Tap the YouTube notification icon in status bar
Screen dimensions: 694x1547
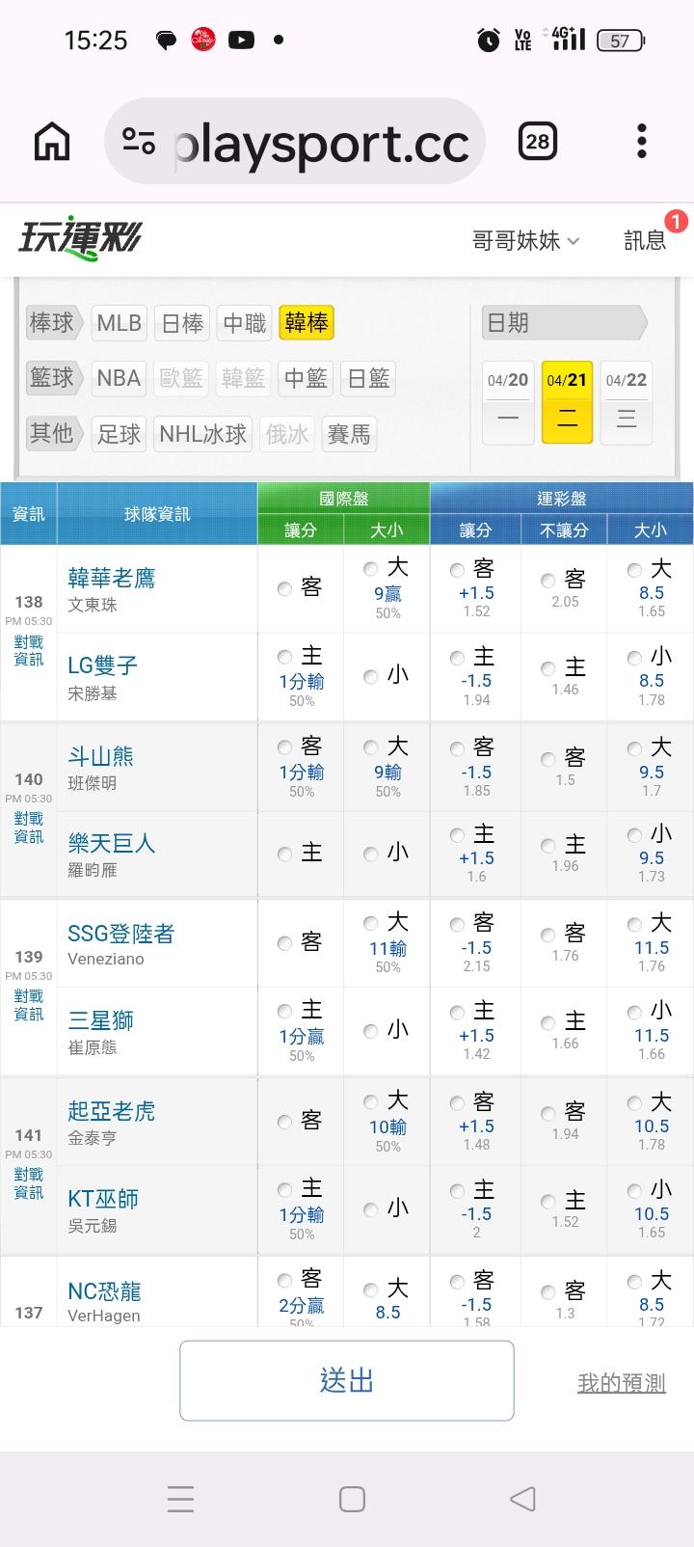(x=241, y=40)
